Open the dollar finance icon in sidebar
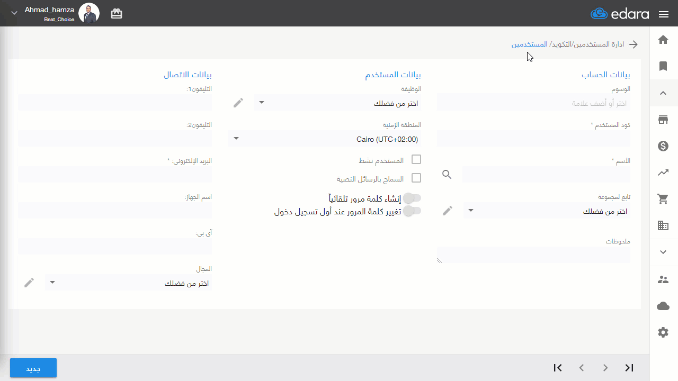The image size is (678, 381). pos(663,146)
